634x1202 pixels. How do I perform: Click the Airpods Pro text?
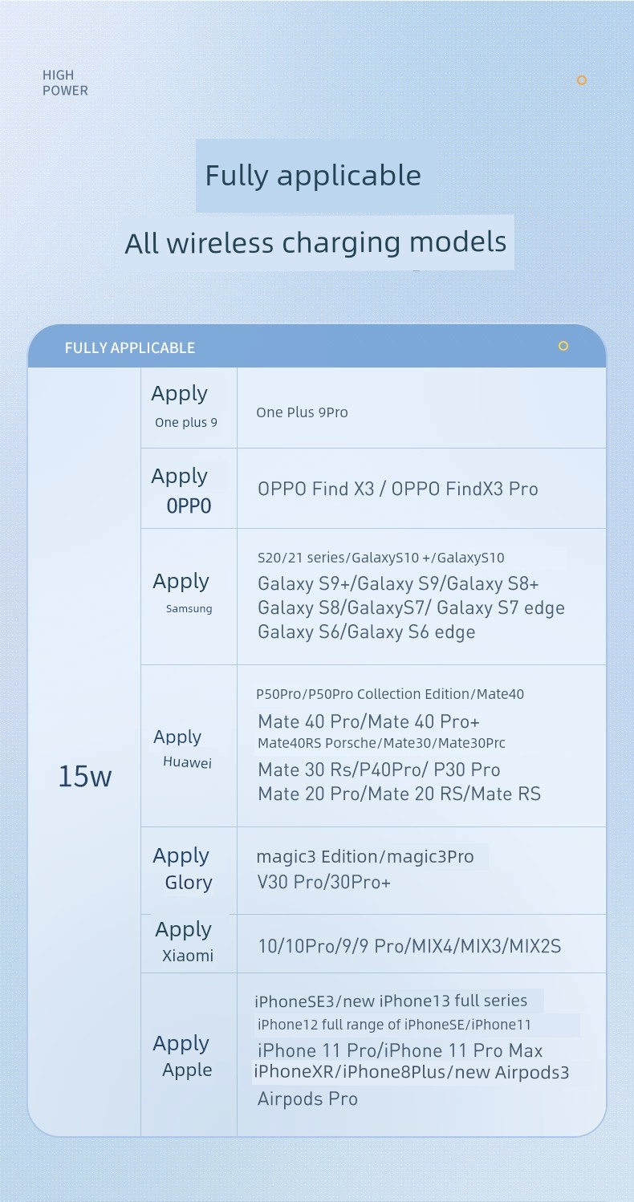point(307,1099)
